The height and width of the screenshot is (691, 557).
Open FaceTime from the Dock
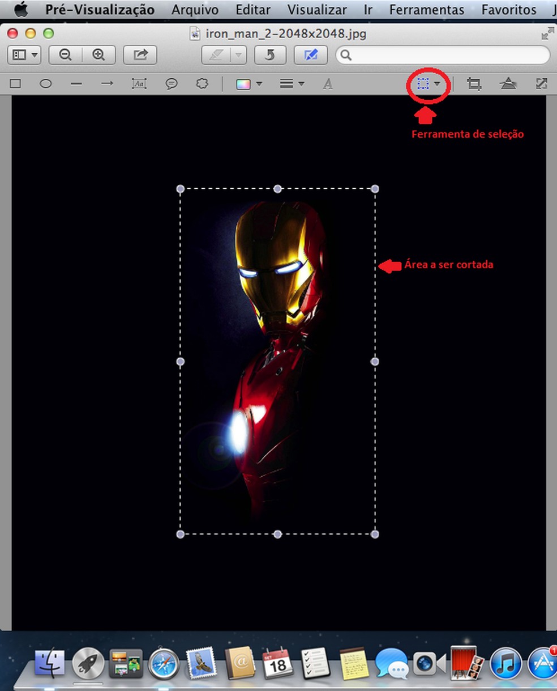tap(429, 663)
